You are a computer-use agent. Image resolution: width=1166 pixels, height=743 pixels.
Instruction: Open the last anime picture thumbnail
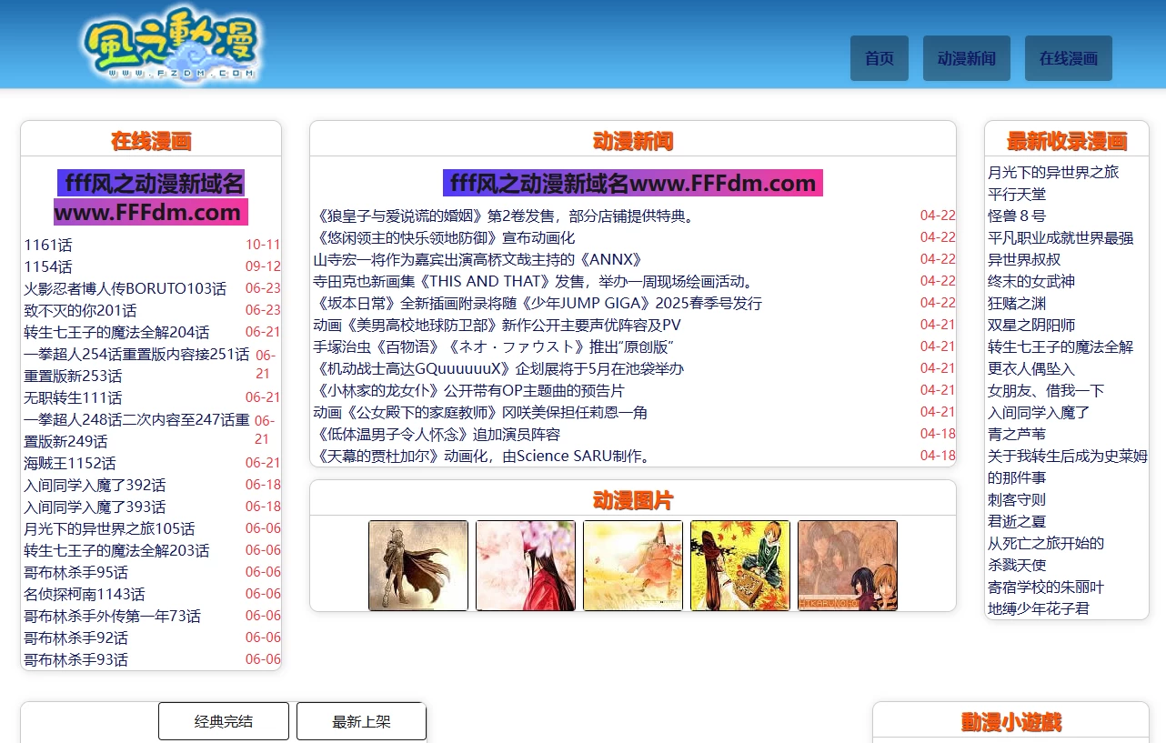tap(848, 565)
